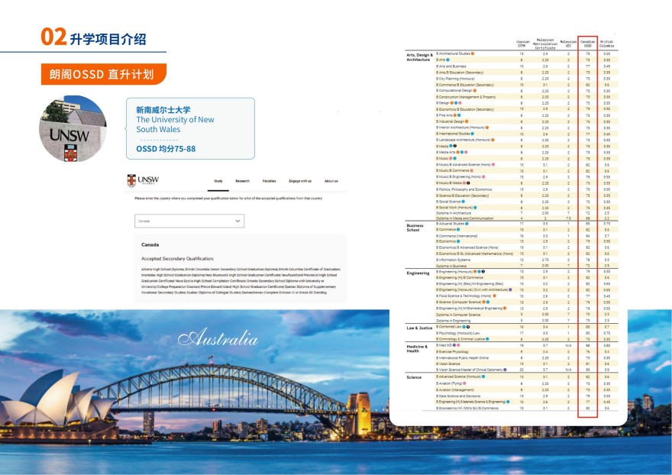Click the circular UNSW campus sign photo
The width and height of the screenshot is (672, 475).
[73, 128]
